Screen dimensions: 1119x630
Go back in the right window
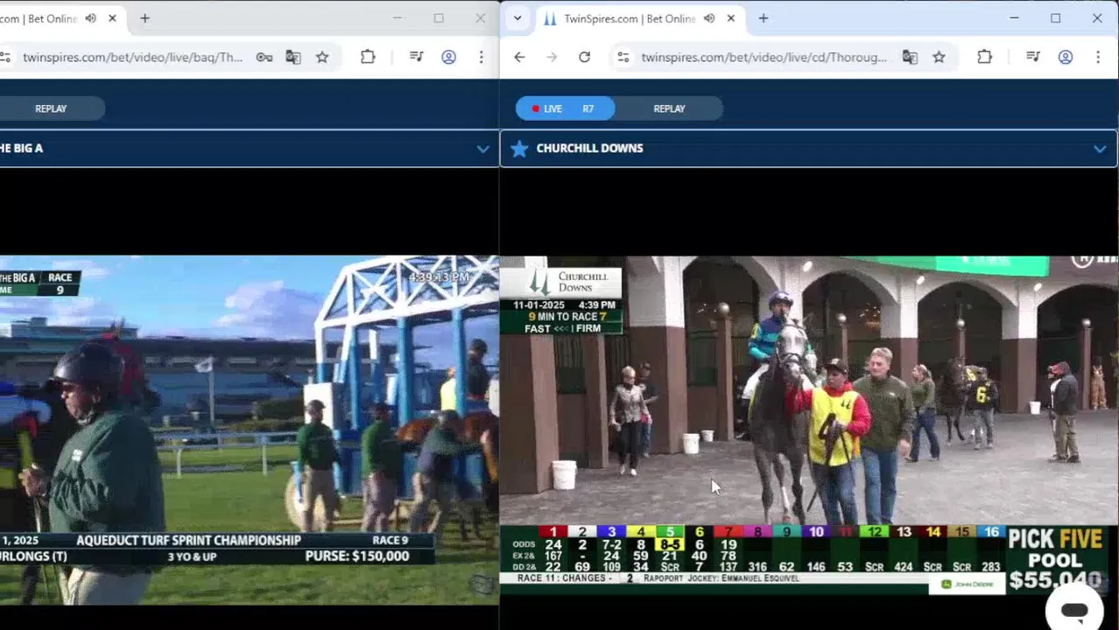pos(519,57)
